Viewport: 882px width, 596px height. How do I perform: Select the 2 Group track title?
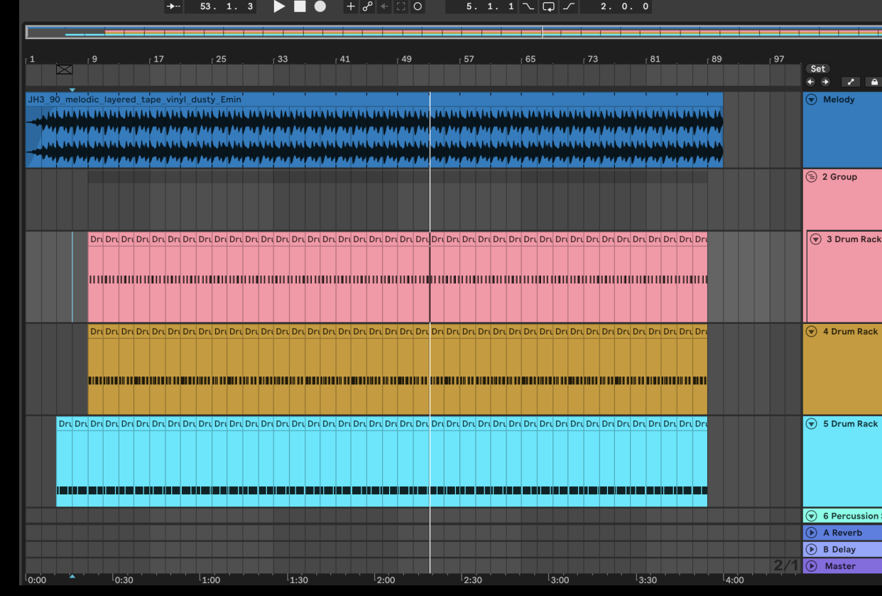pyautogui.click(x=839, y=177)
